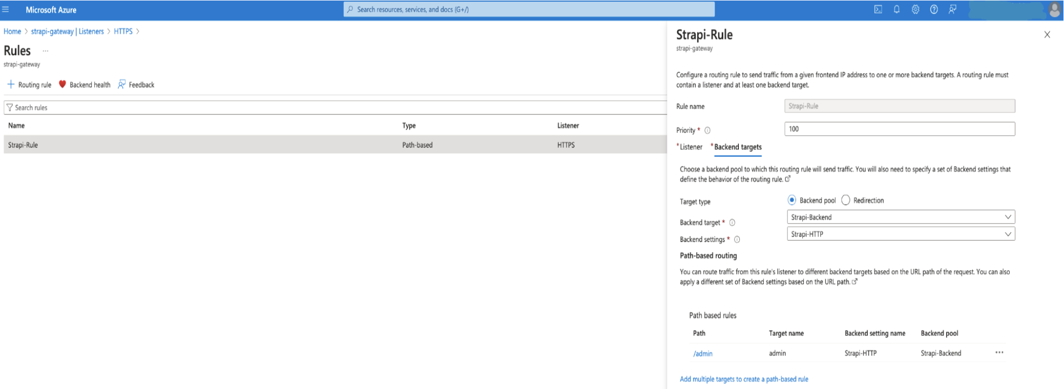Open the ellipsis menu for /admin path rule

point(999,352)
